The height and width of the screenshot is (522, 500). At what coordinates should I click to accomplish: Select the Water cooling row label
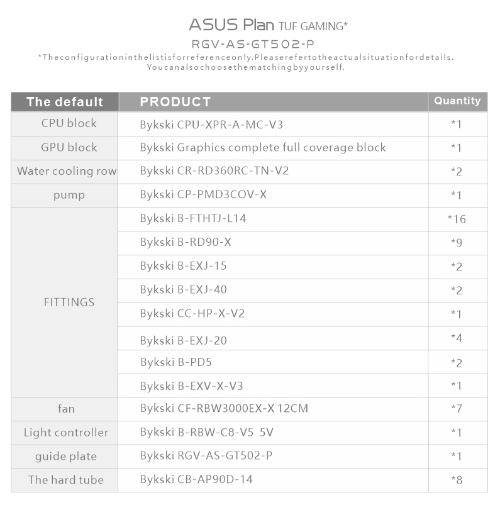click(67, 171)
